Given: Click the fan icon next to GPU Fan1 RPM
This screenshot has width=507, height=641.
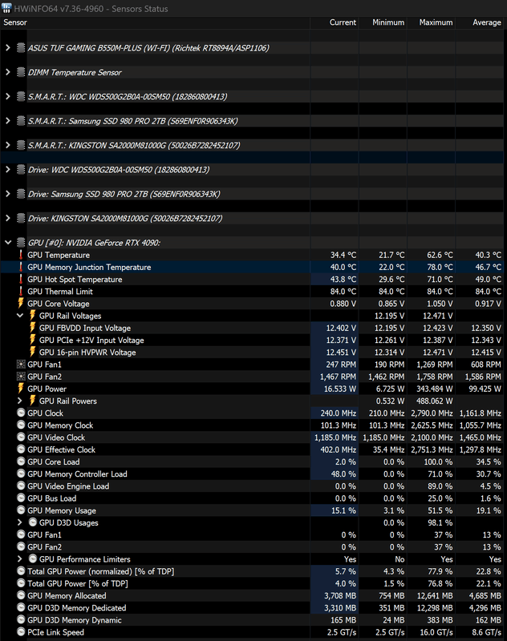Looking at the screenshot, I should pyautogui.click(x=21, y=365).
